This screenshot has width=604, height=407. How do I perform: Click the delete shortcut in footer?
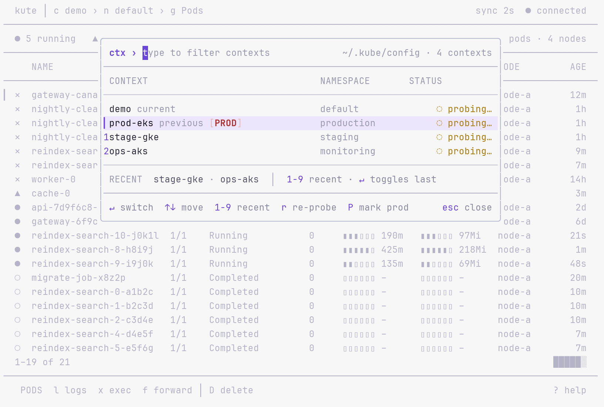tap(231, 390)
